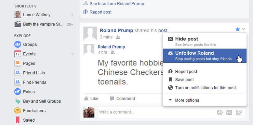Select Unfollow Roland menu entry
Image resolution: width=253 pixels, height=125 pixels.
tap(205, 56)
